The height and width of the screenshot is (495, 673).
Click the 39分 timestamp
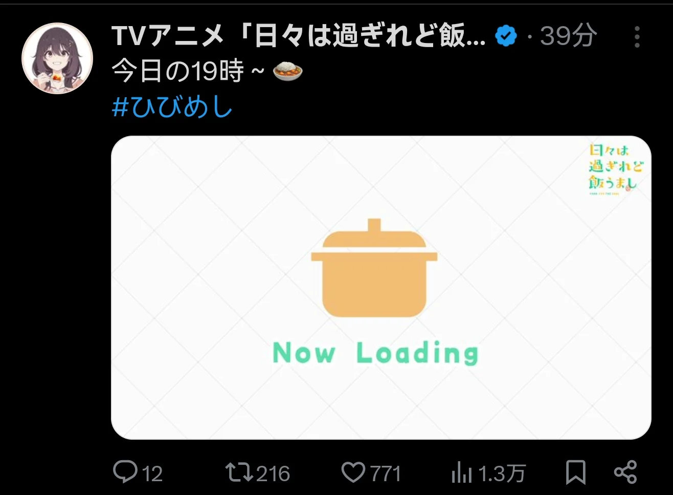coord(569,36)
